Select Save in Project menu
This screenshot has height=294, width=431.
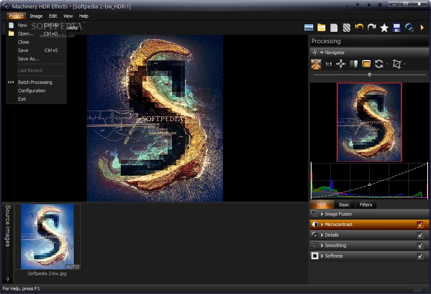36,50
